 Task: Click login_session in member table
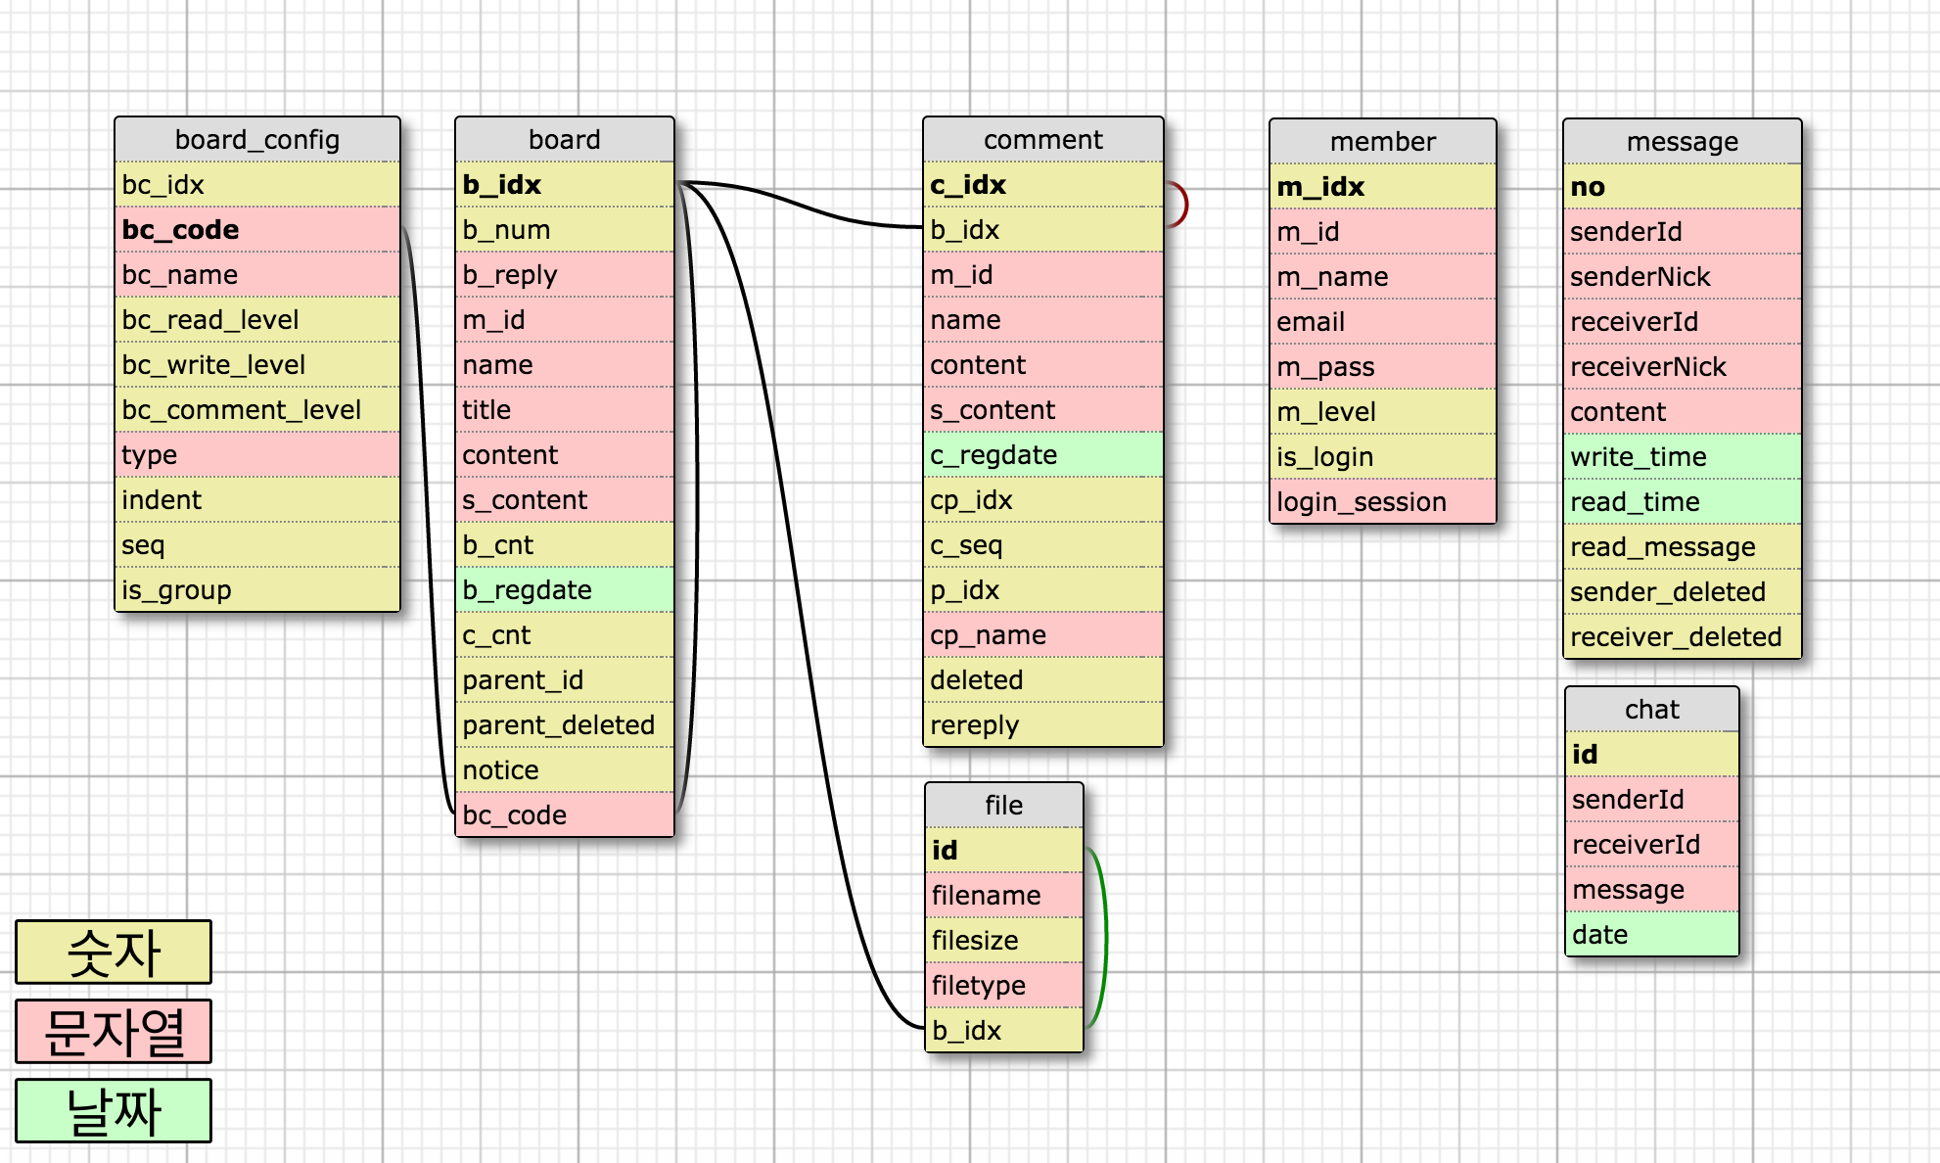point(1382,502)
